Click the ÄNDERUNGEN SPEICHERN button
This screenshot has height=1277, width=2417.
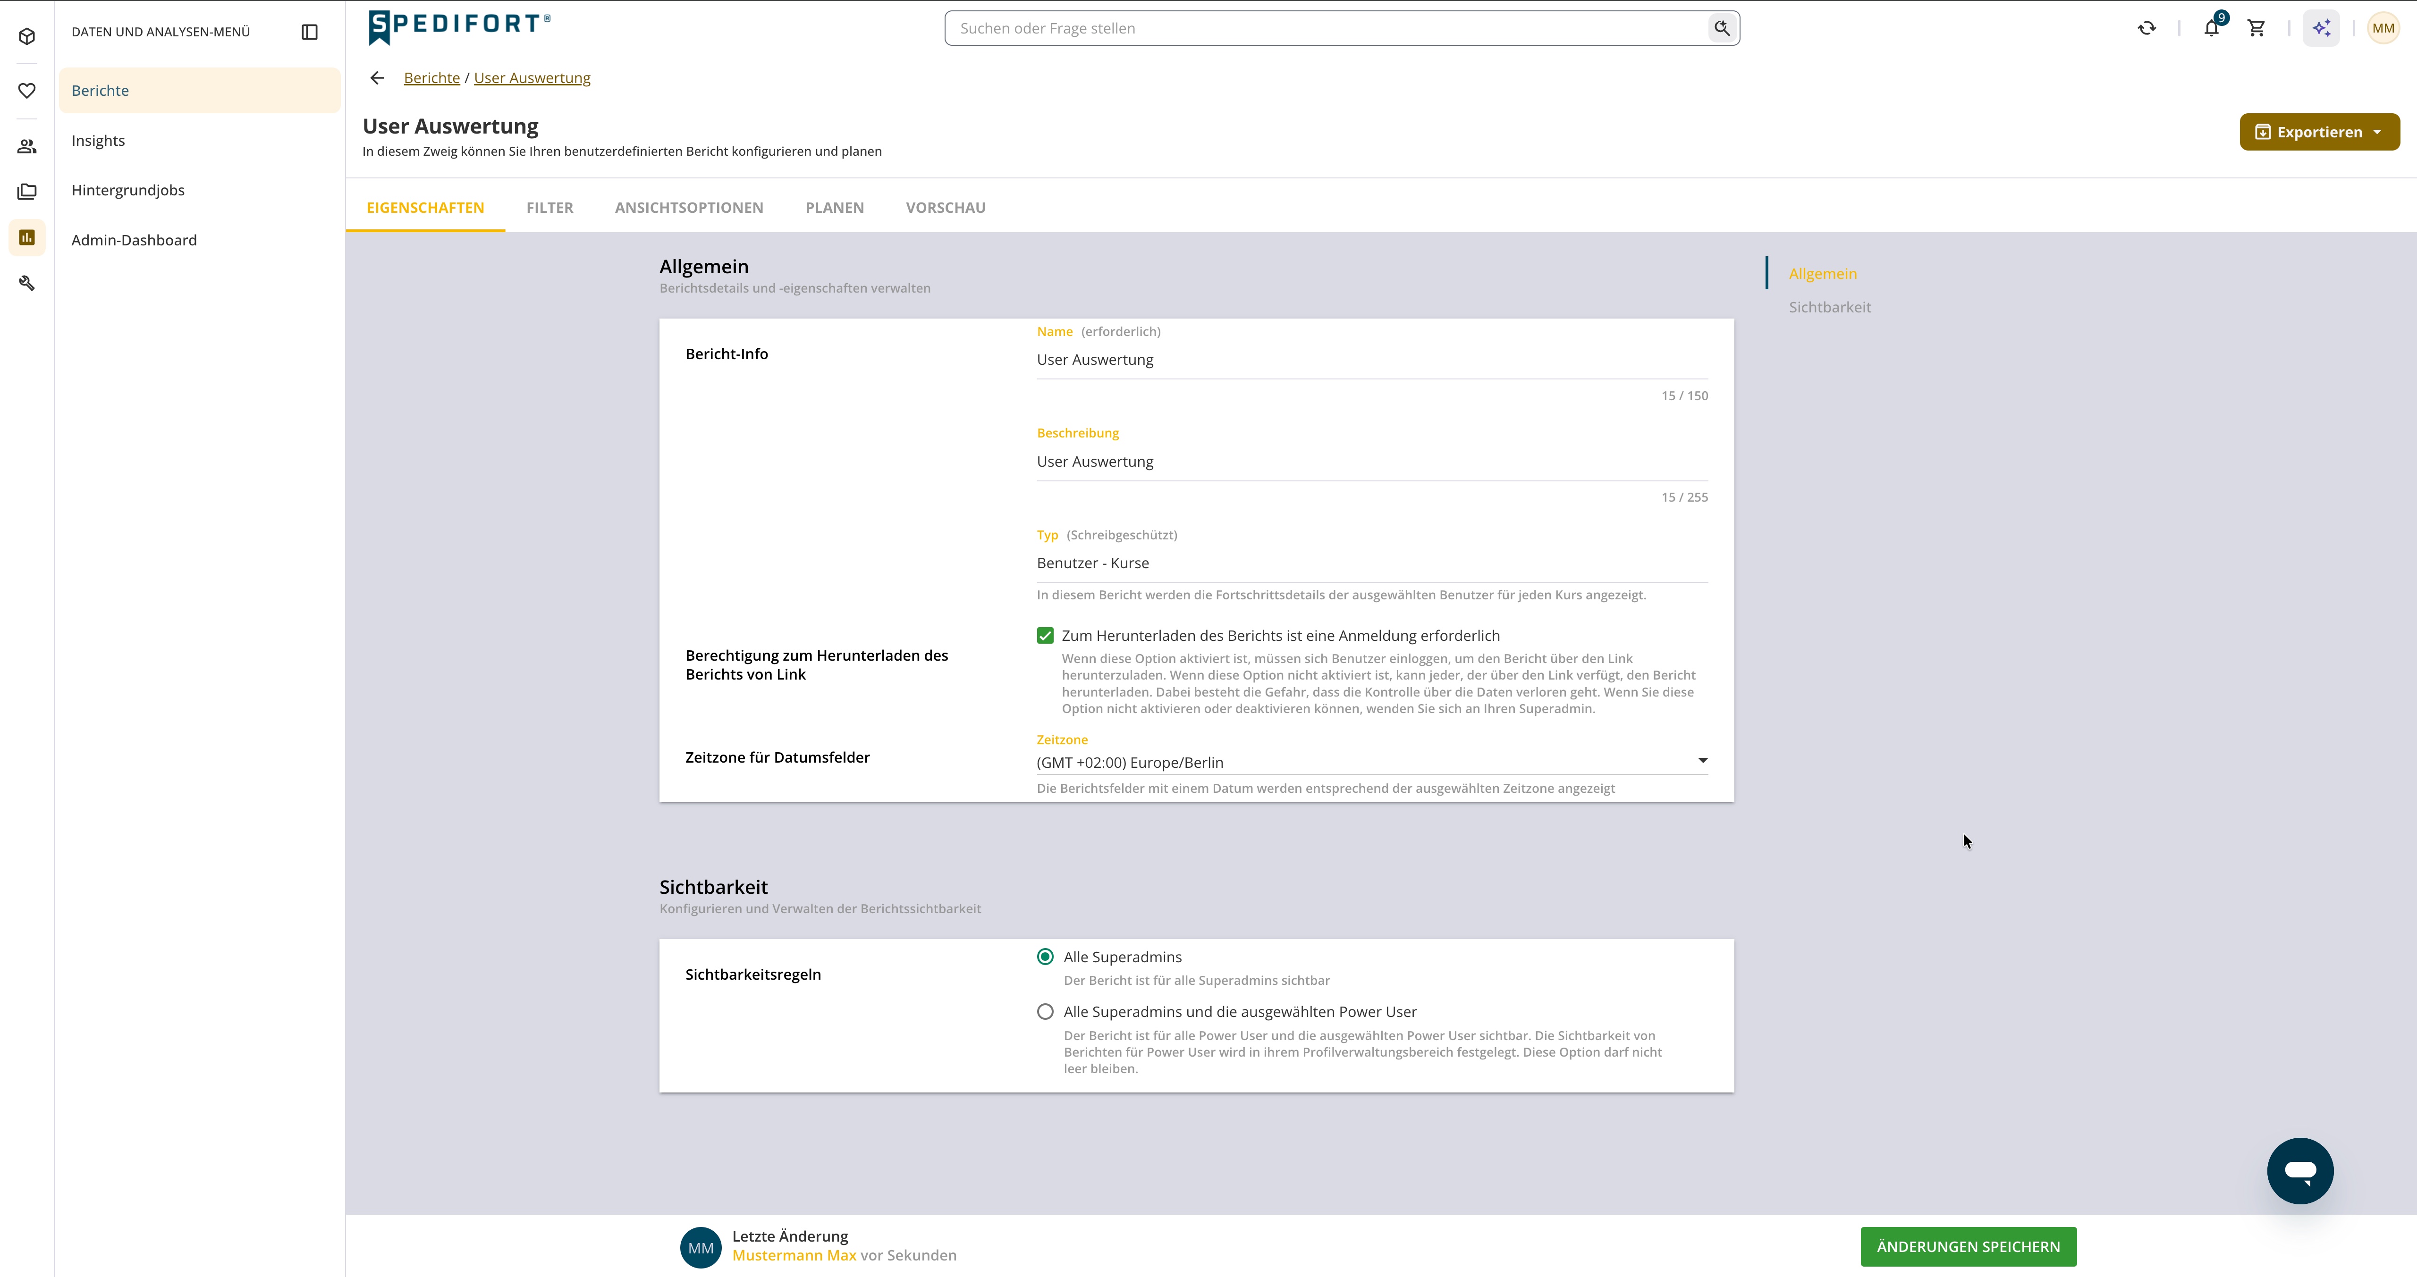point(1969,1246)
